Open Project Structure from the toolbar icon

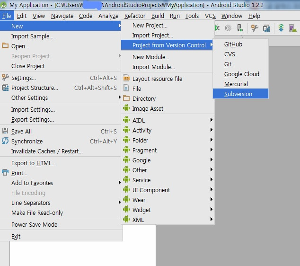coord(266,28)
